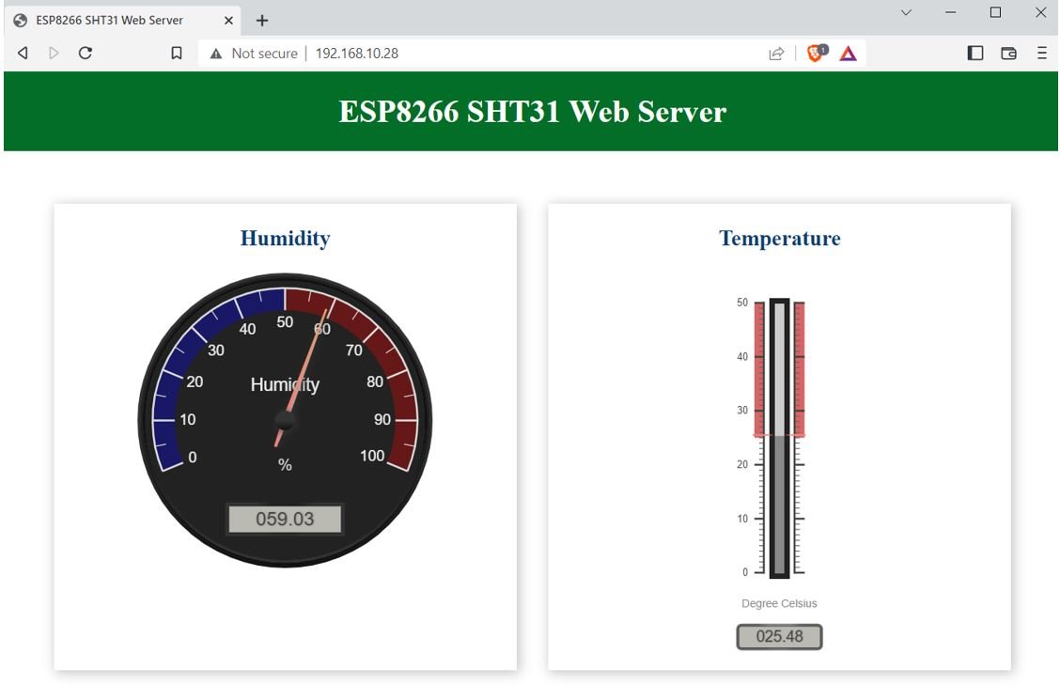Maximize the browser window
Viewport: 1060px width, 700px height.
[x=995, y=12]
